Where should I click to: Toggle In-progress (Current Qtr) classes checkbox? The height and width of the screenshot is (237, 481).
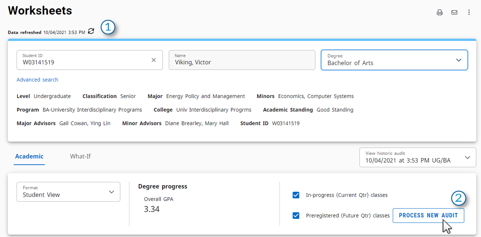[x=296, y=195]
